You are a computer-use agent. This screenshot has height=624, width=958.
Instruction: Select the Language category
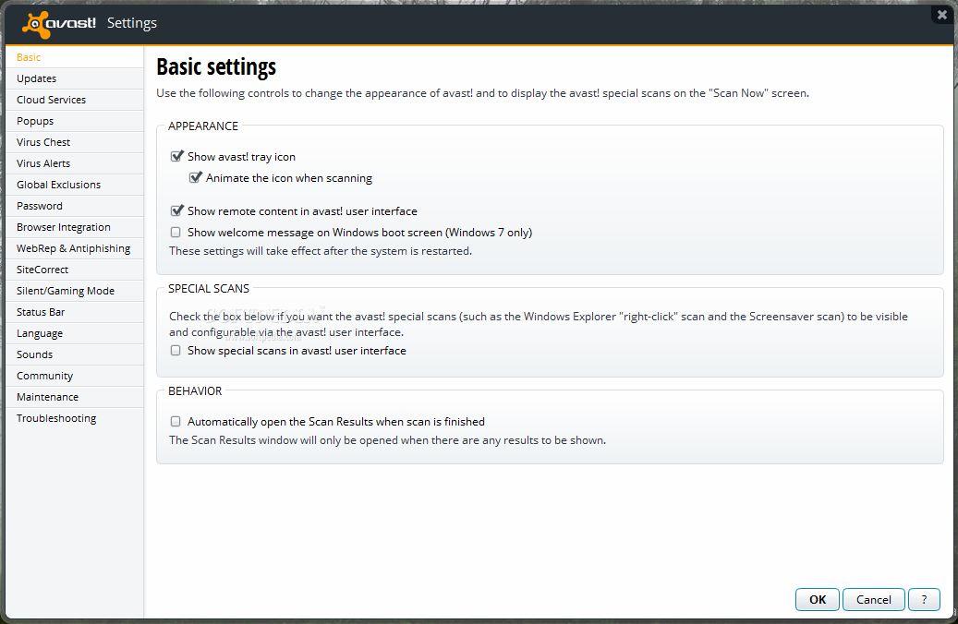[75, 333]
